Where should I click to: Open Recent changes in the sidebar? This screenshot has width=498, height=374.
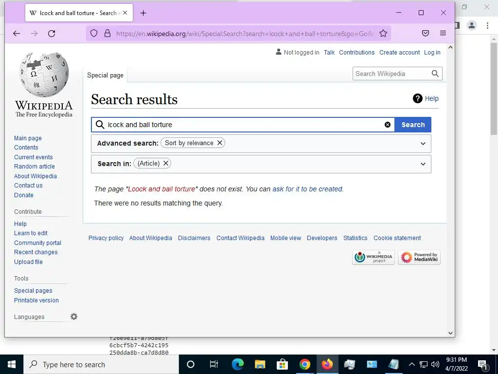coord(36,252)
